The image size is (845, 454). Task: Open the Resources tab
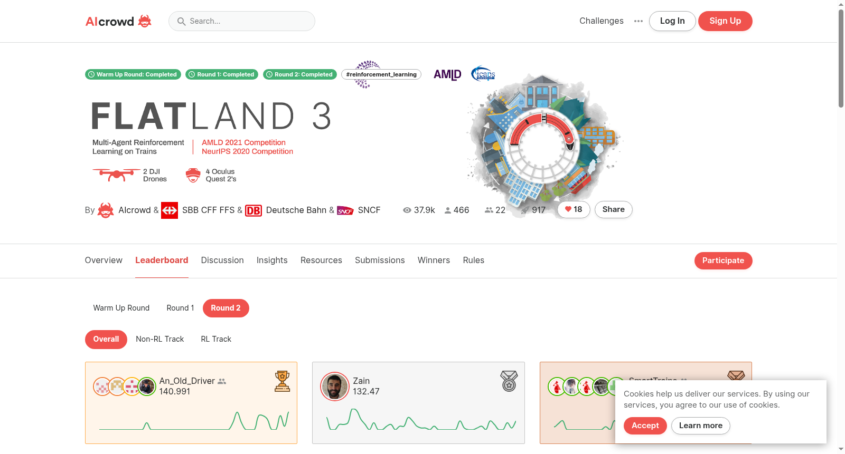coord(321,260)
